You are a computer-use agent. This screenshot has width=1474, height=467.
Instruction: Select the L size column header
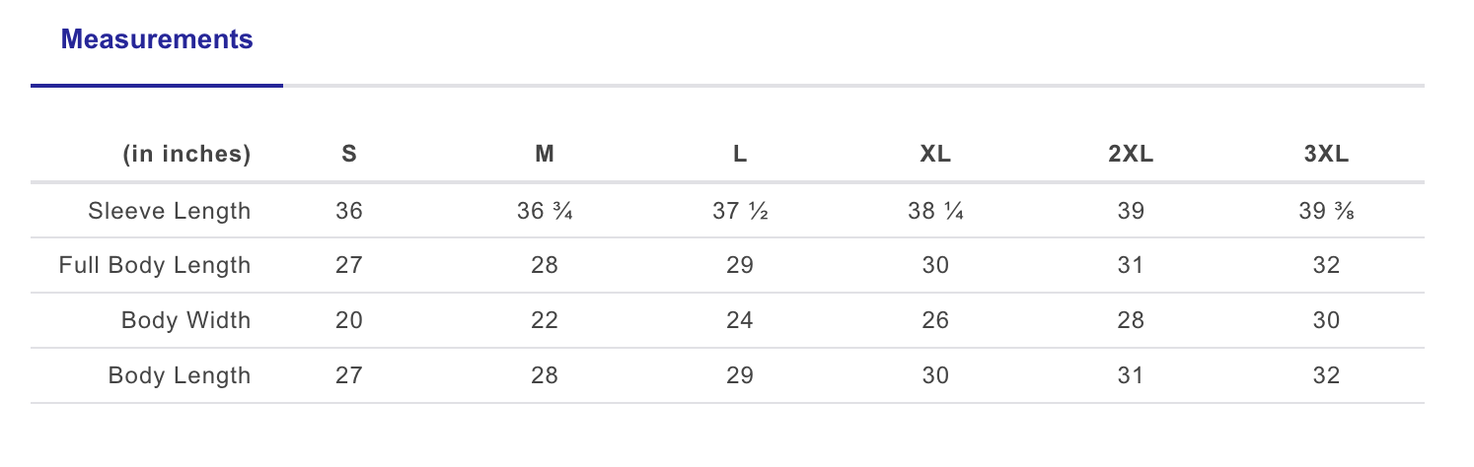(x=740, y=154)
